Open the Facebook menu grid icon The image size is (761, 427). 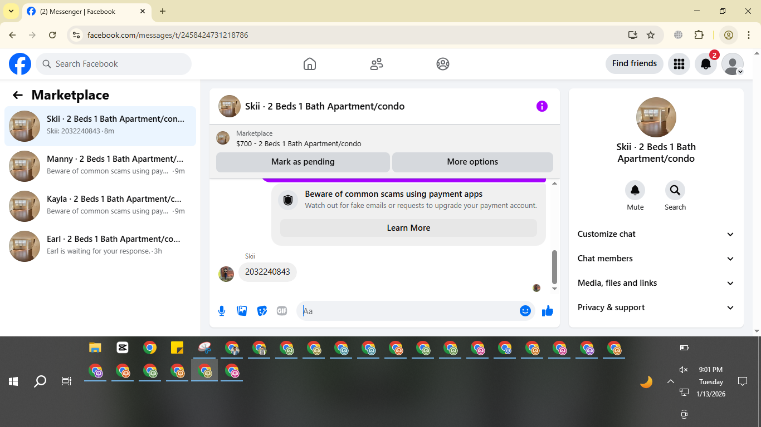coord(679,64)
